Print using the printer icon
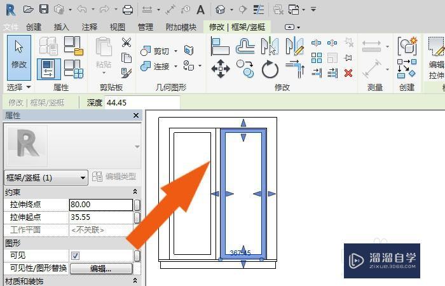Screen dimensions: 445x286 [x=127, y=10]
